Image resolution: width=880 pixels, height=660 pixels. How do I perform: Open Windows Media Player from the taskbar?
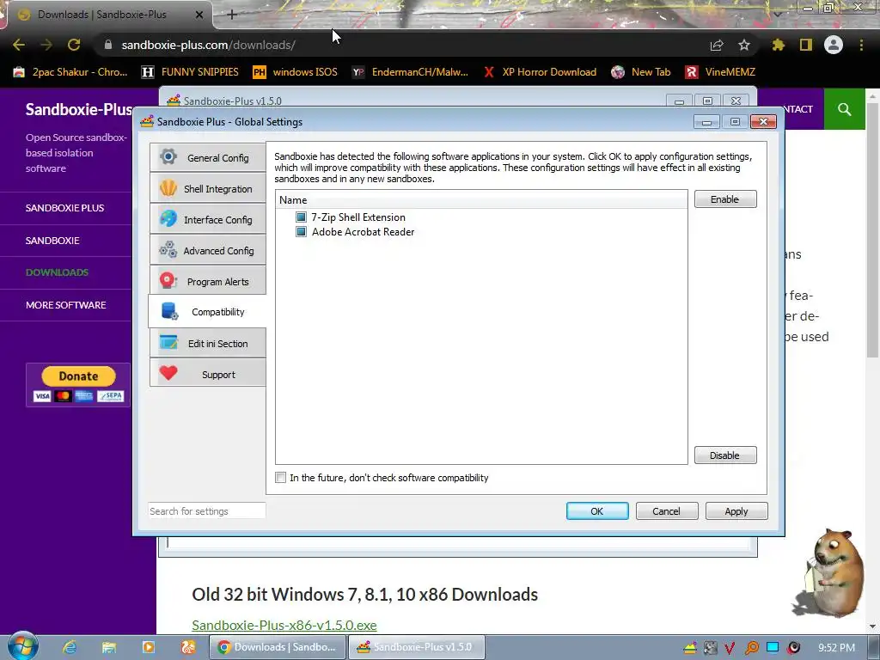click(149, 647)
